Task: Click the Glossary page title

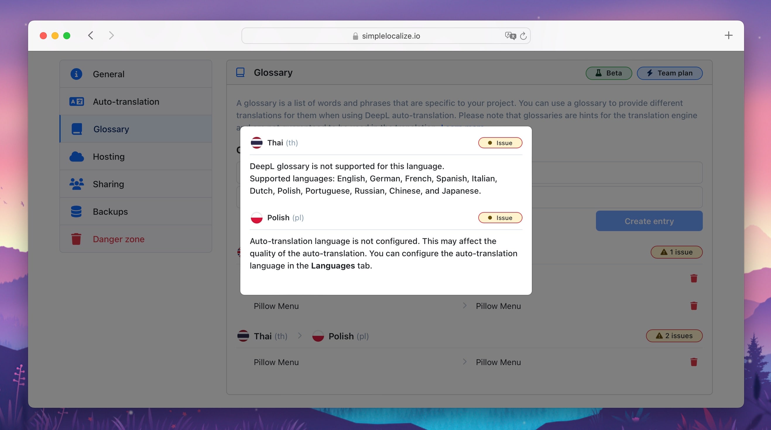Action: tap(273, 72)
